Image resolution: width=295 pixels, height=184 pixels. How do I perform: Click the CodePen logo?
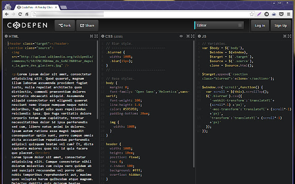28,25
